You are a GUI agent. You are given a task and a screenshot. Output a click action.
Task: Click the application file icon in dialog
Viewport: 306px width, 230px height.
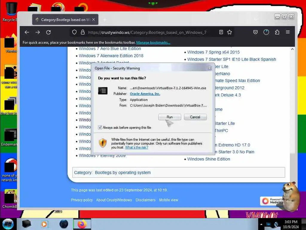coord(103,91)
